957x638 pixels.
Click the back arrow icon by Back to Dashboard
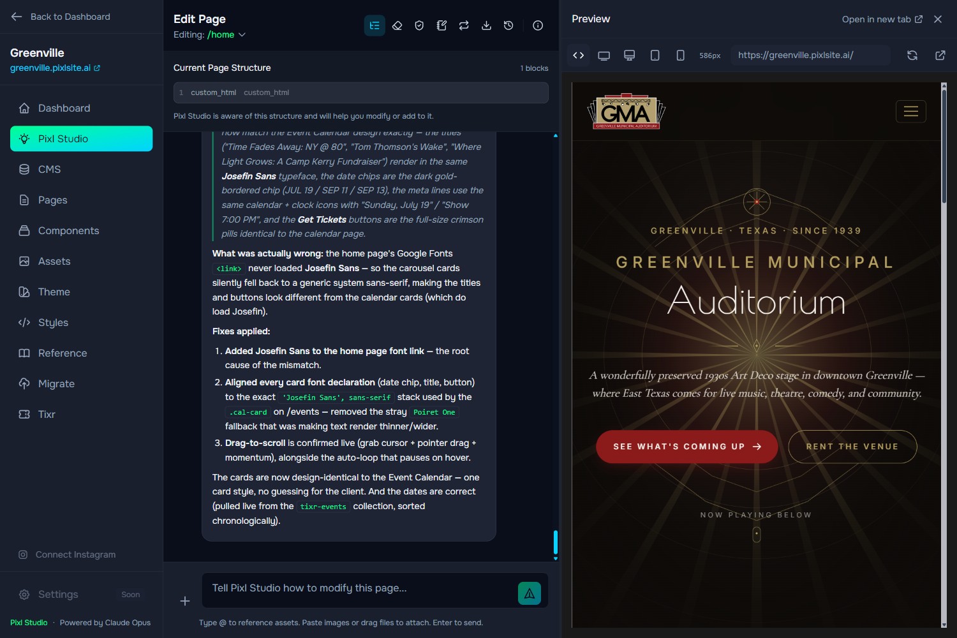17,17
